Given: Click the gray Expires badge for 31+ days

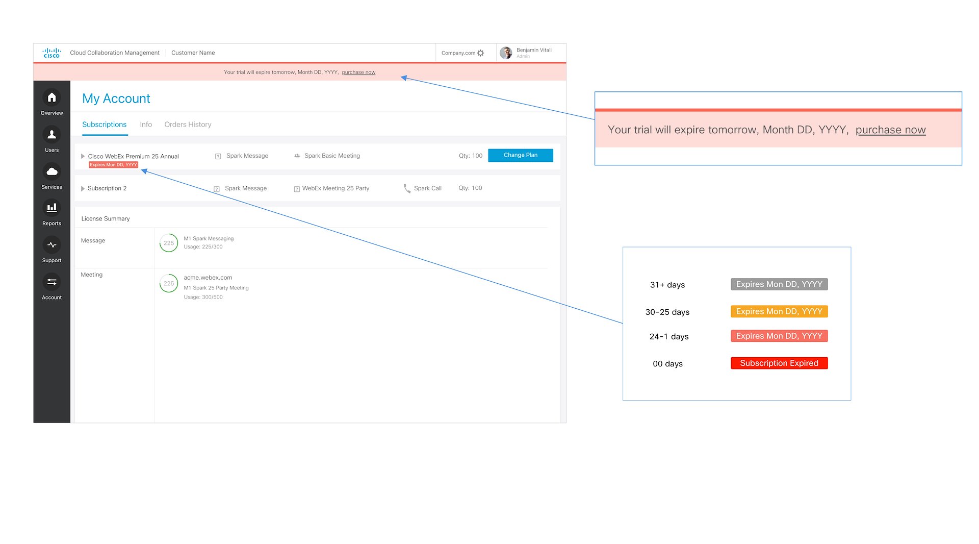Looking at the screenshot, I should [x=779, y=284].
